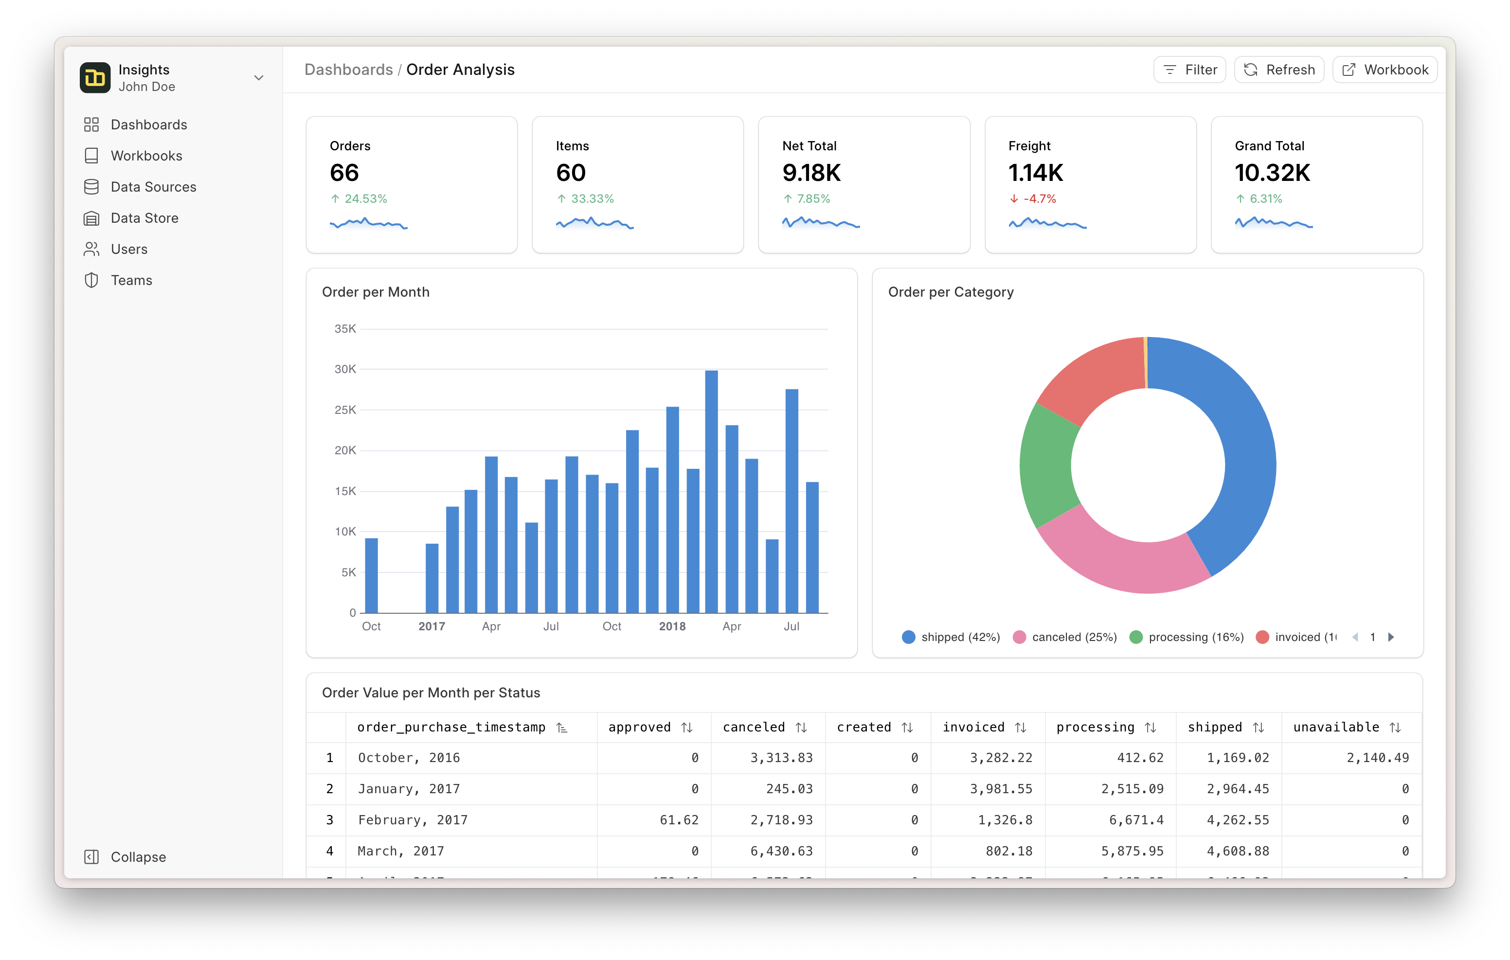Open the Teams section
The width and height of the screenshot is (1510, 960).
131,280
